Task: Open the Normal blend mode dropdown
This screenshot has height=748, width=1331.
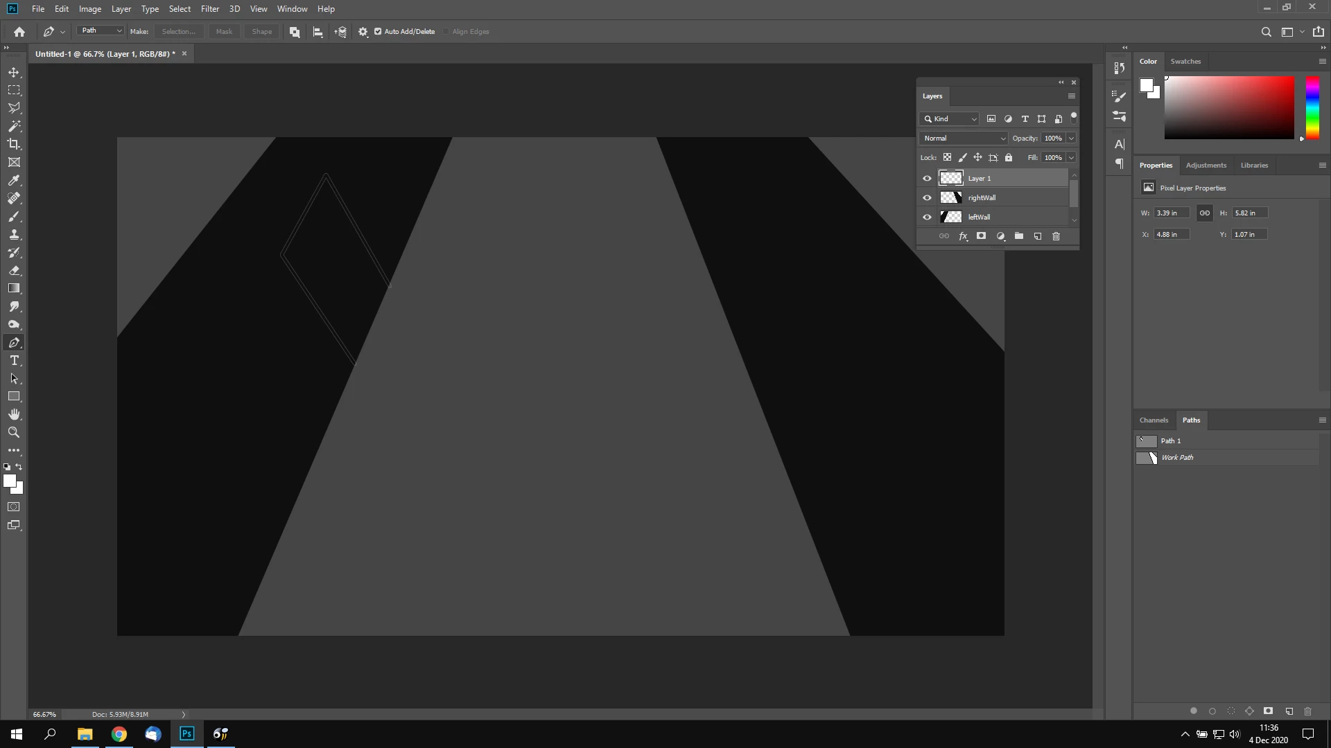Action: (964, 138)
